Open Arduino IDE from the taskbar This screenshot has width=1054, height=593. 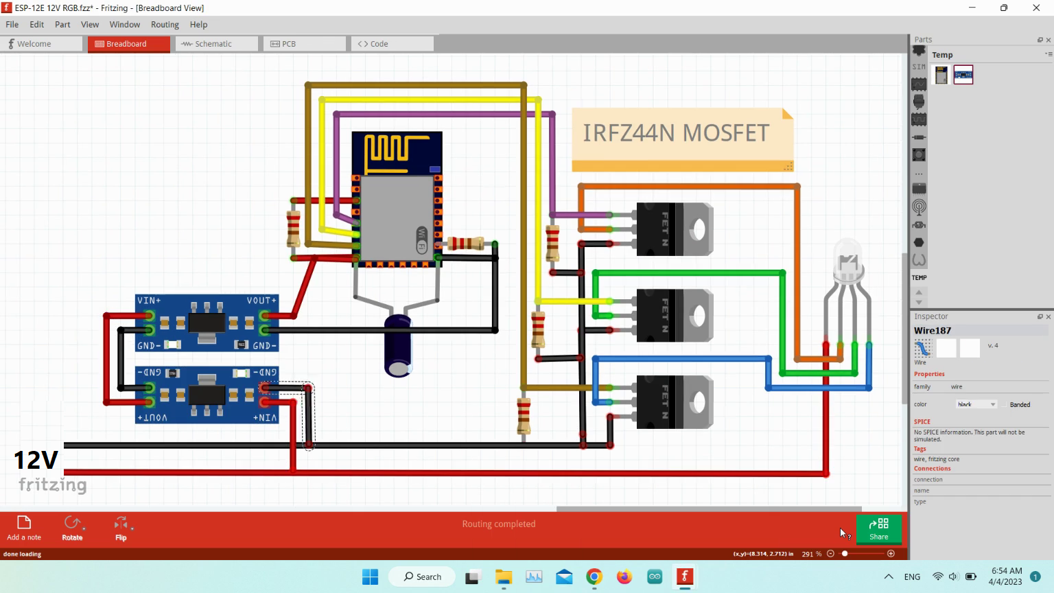click(655, 577)
